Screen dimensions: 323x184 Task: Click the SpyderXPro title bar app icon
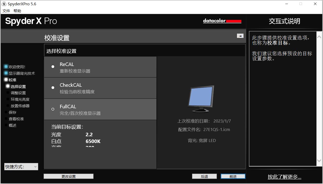[4, 4]
